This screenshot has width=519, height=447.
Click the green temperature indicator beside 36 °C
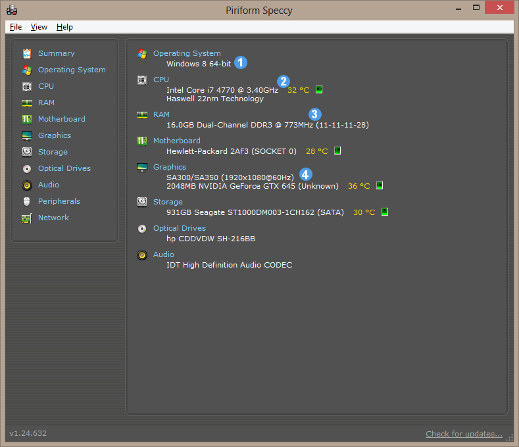point(380,185)
